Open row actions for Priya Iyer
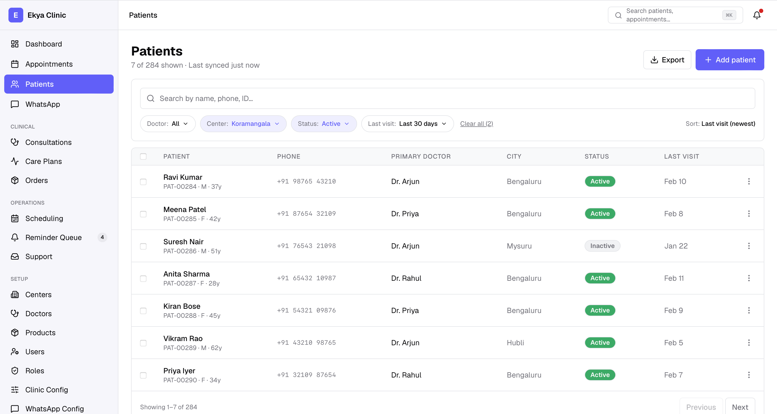 [748, 375]
